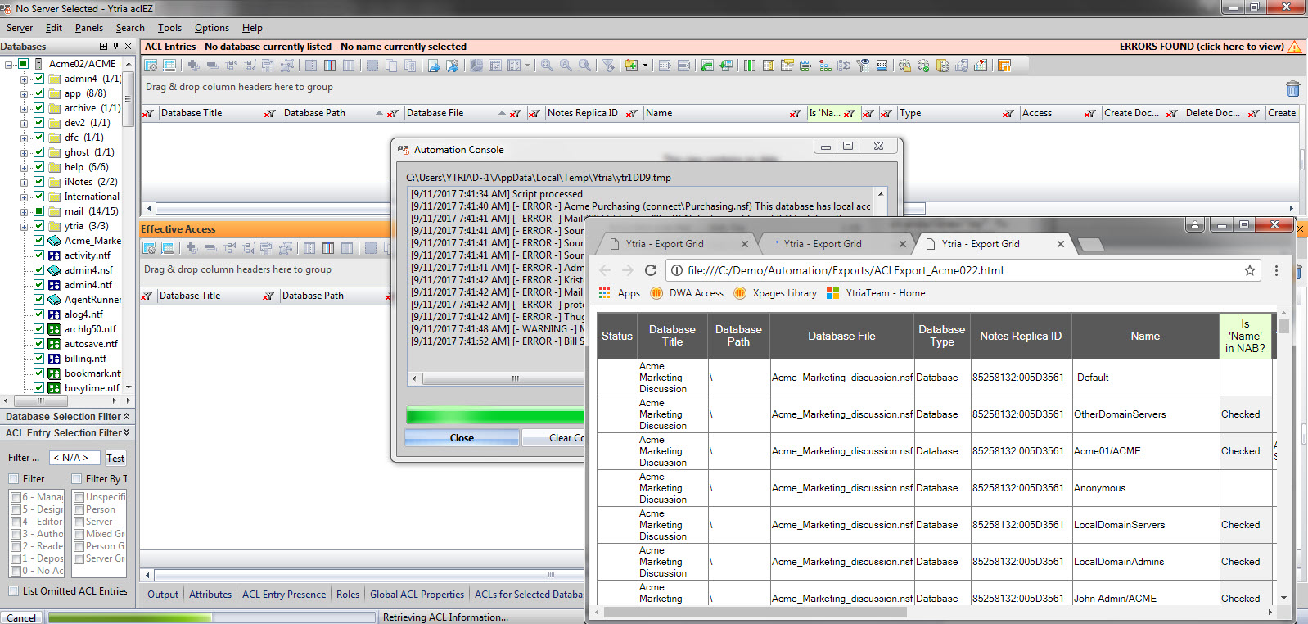The width and height of the screenshot is (1308, 624).
Task: Open the Server menu
Action: pos(20,28)
